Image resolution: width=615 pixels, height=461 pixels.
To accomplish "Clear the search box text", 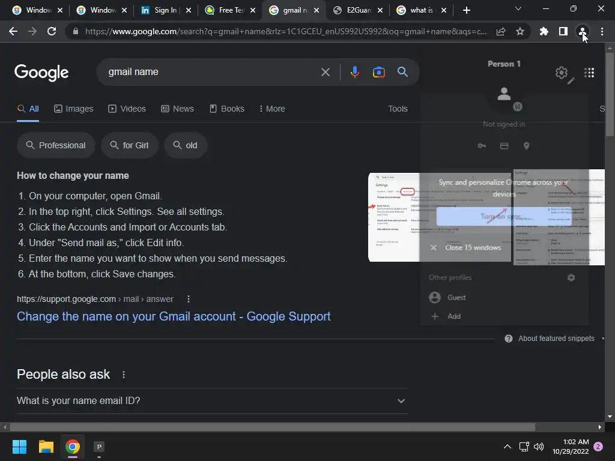I will [325, 72].
